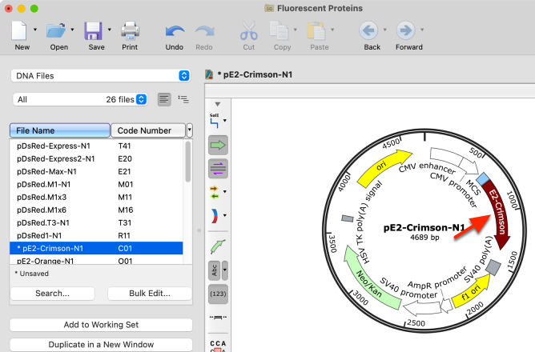Click the Copy icon

279,30
